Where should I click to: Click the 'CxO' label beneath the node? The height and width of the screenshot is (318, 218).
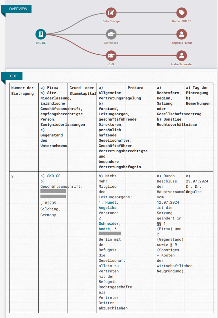pos(111,64)
